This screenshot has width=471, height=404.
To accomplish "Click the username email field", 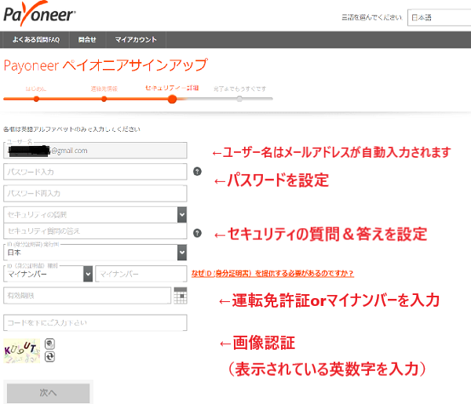I will 95,151.
